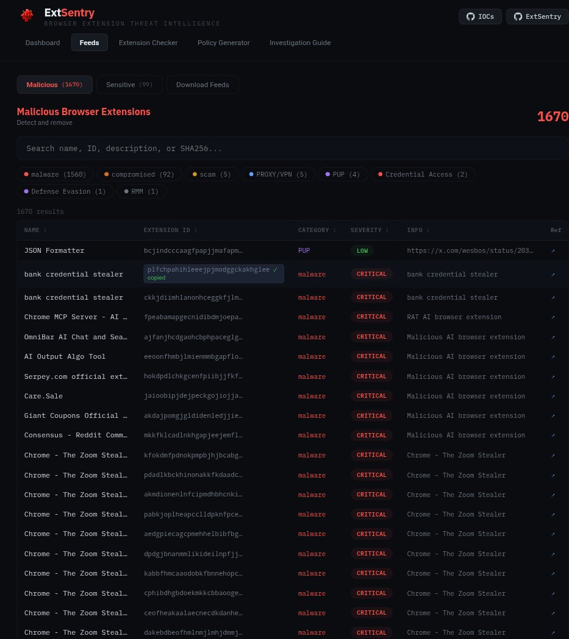This screenshot has width=569, height=639.
Task: Select the Care.Sale name cell
Action: tap(43, 396)
